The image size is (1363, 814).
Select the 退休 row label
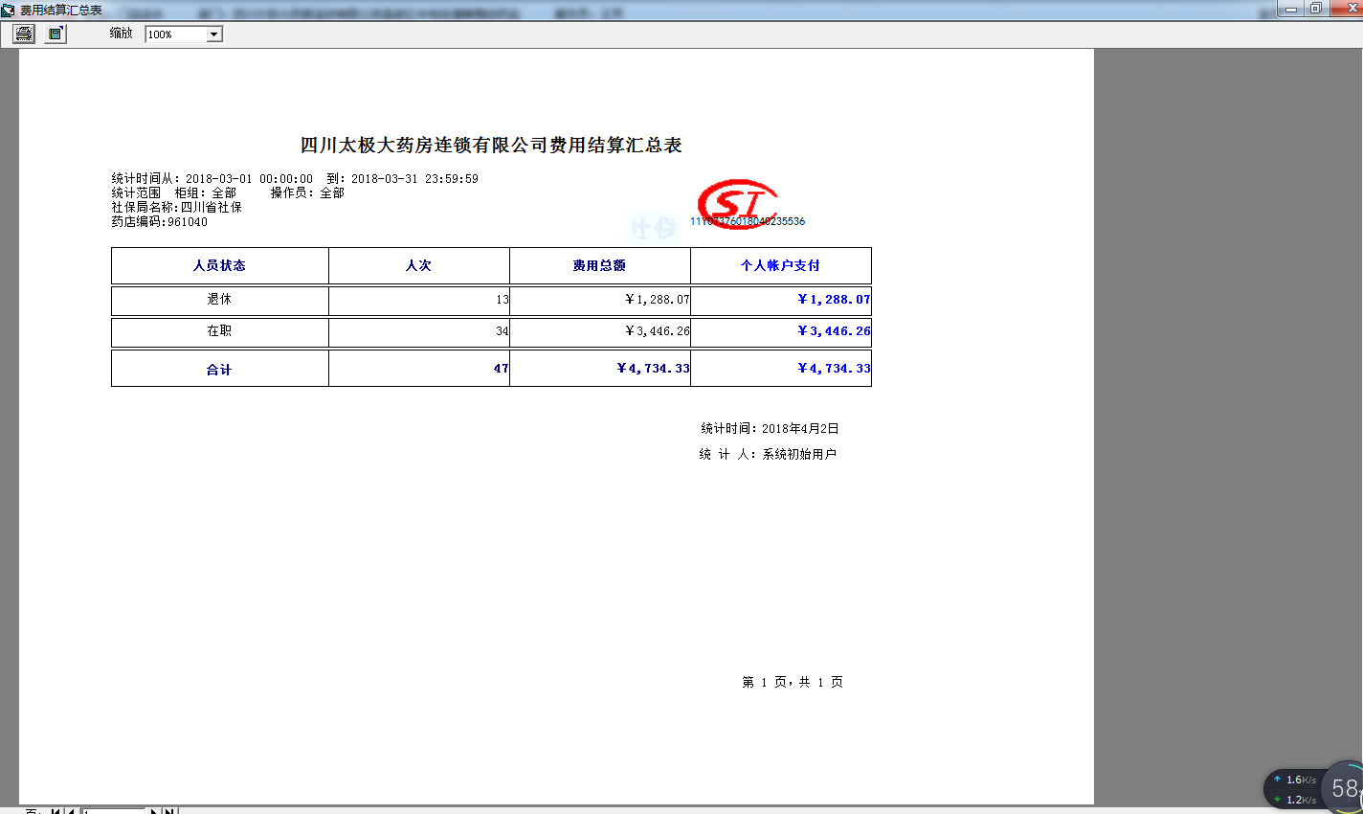tap(219, 299)
